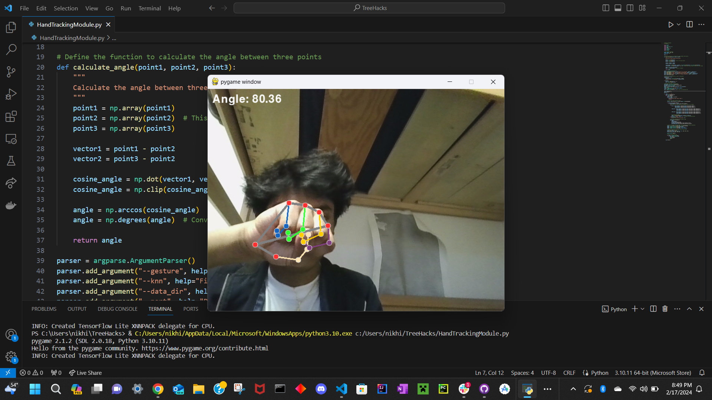Open the Testing flask icon view

coord(11,161)
